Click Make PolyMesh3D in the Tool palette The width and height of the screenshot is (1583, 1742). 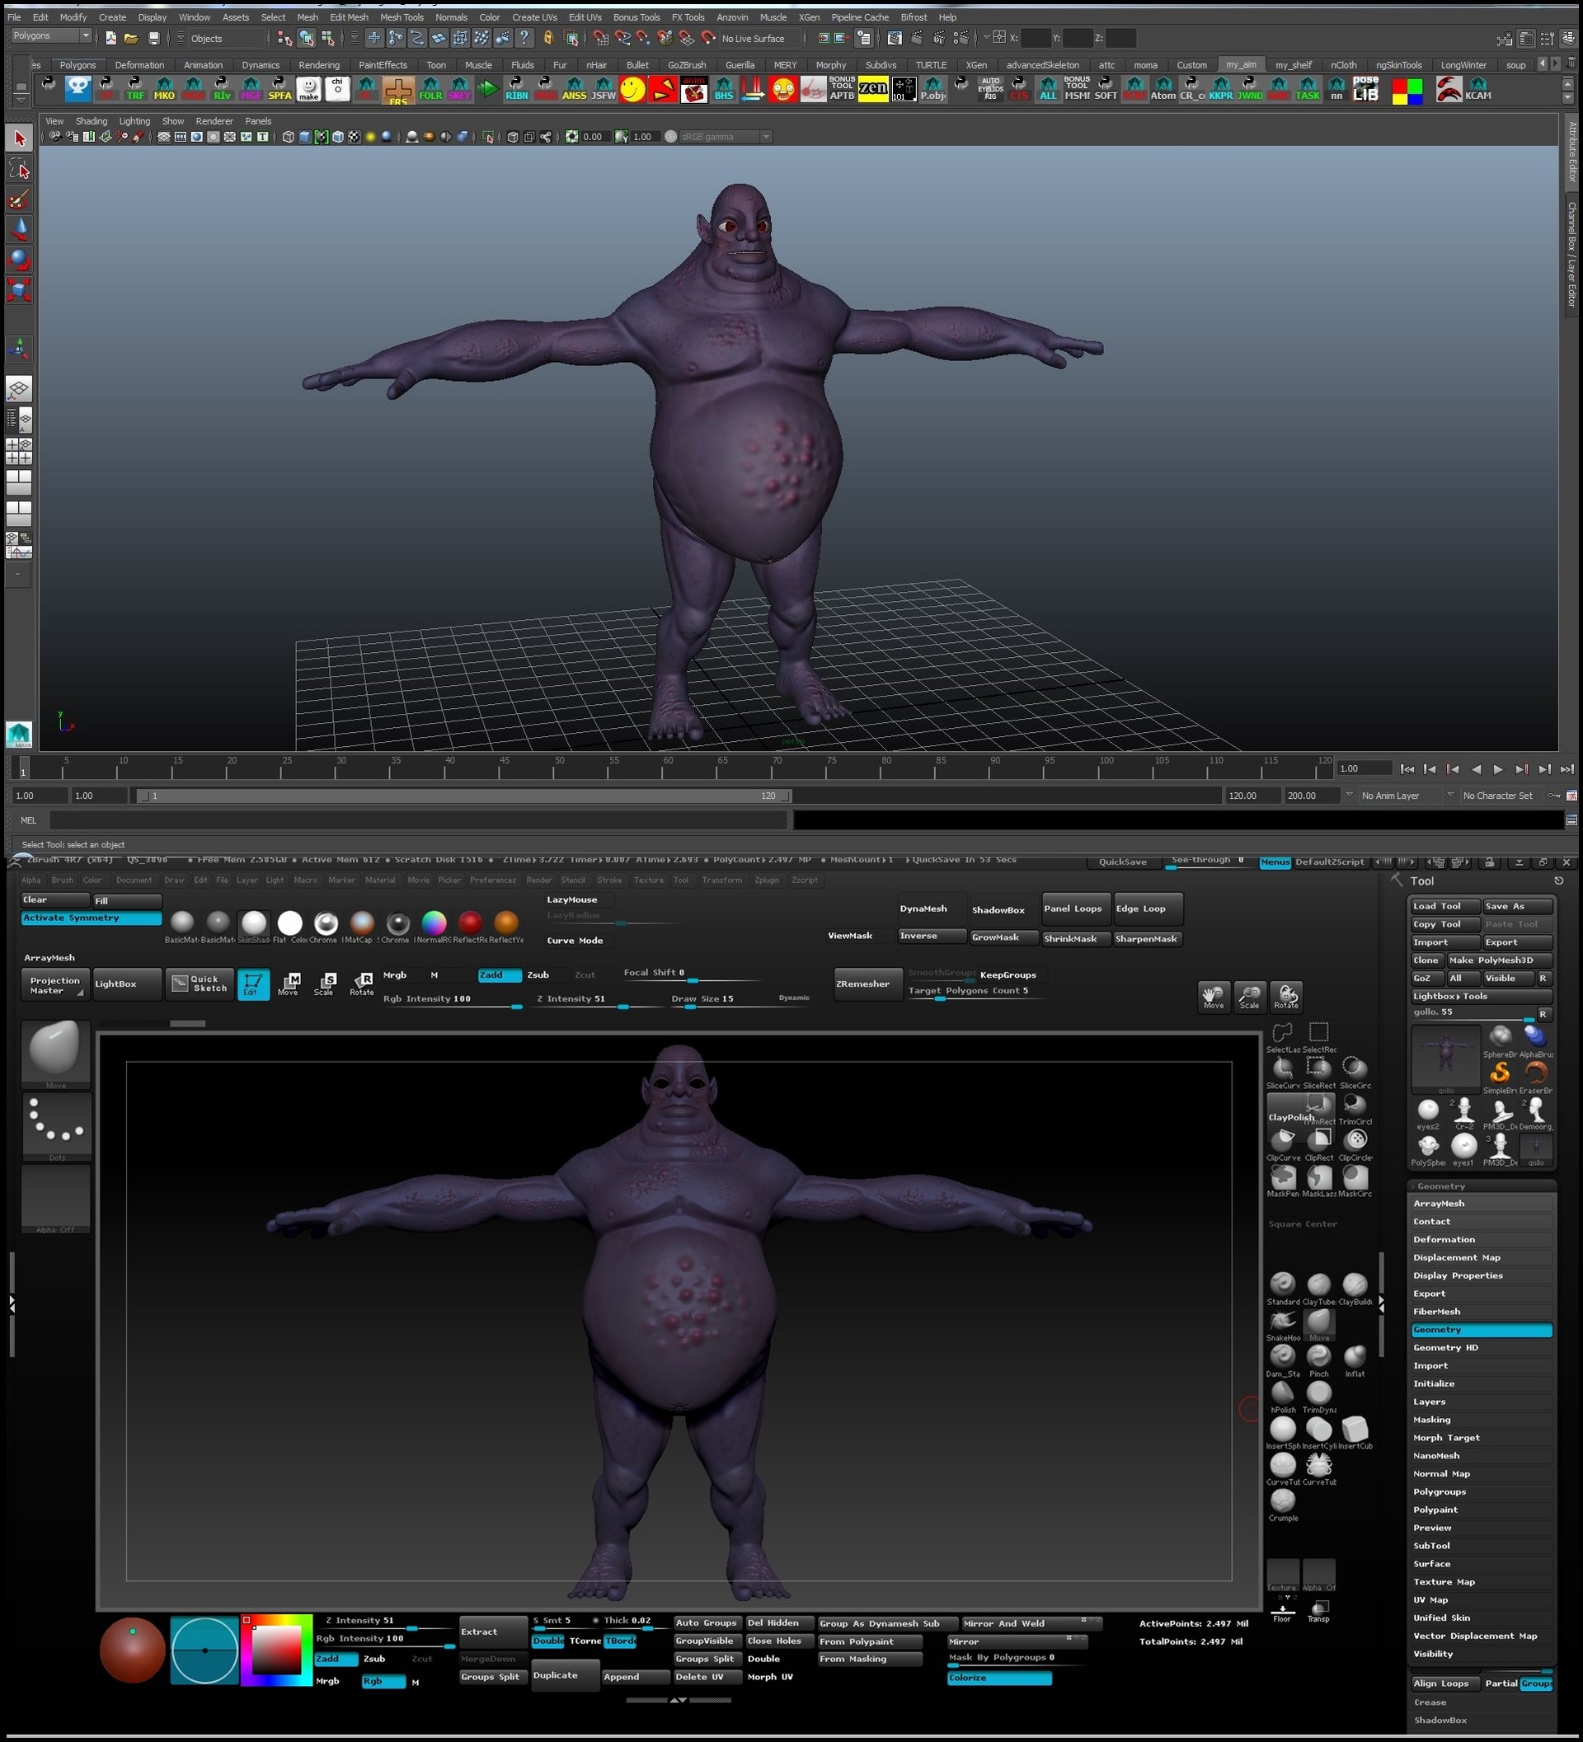tap(1501, 960)
